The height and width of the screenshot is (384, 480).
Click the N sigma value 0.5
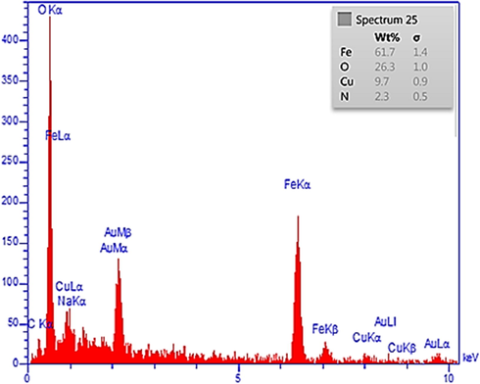tap(420, 97)
